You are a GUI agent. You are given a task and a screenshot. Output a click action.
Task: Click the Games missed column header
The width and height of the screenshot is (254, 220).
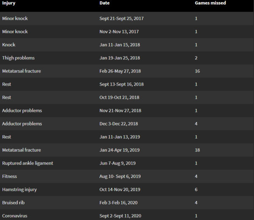click(x=210, y=3)
